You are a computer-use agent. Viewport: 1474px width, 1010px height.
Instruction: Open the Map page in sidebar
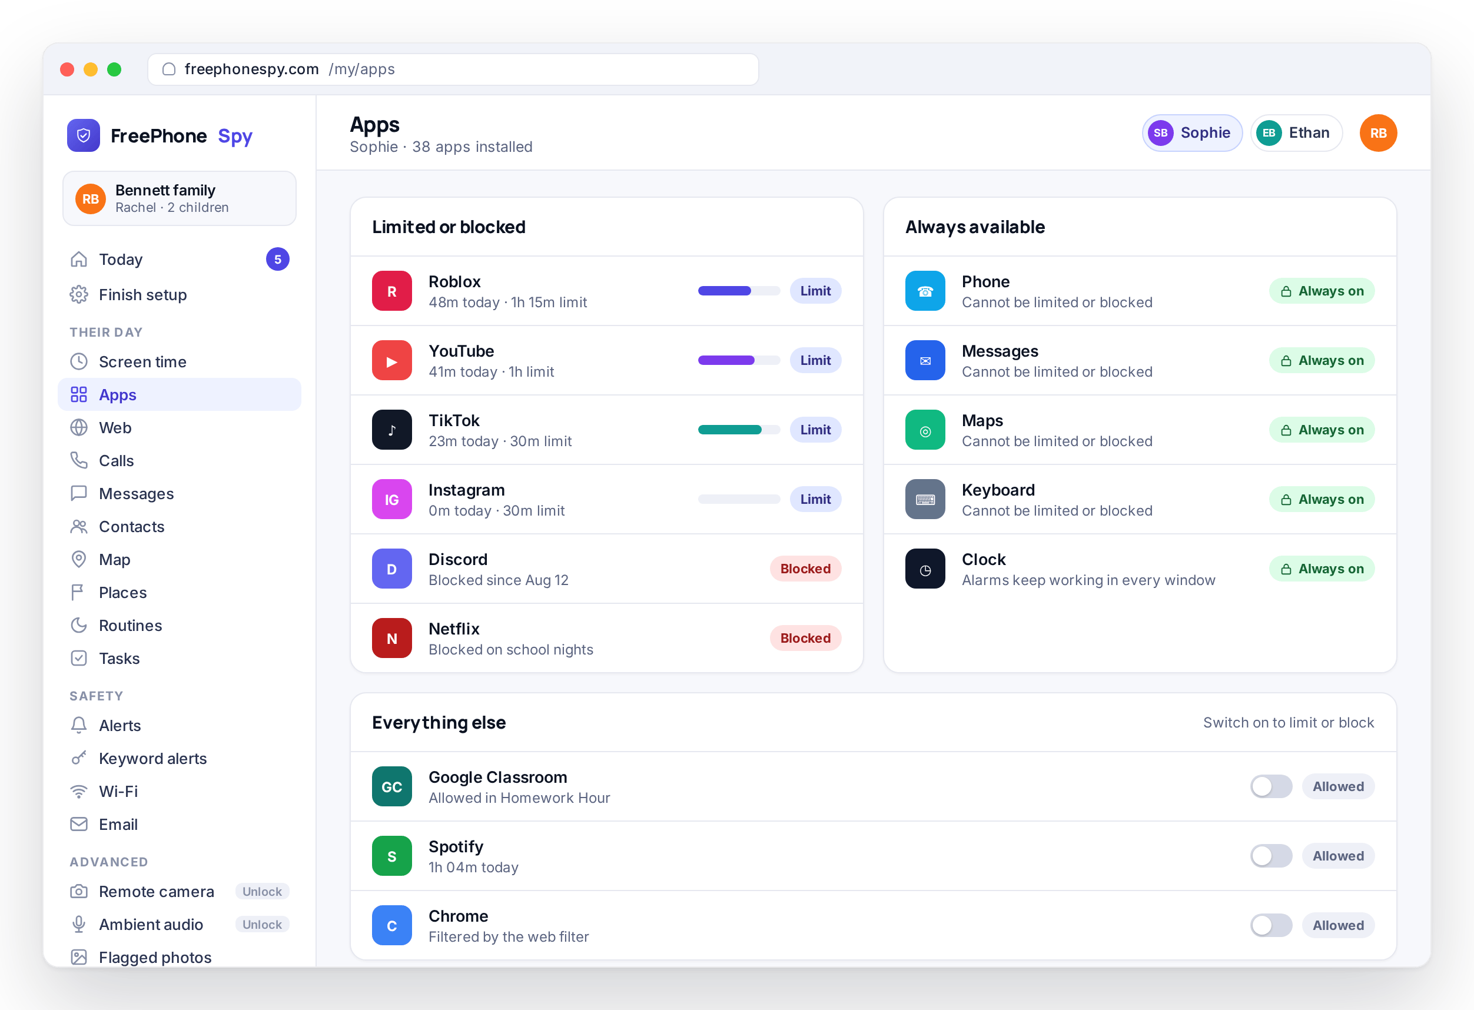tap(180, 560)
